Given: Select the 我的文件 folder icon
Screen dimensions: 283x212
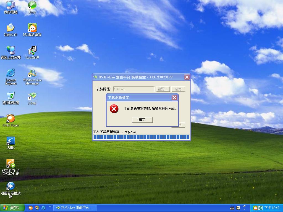Looking at the screenshot, I should click(x=11, y=30).
